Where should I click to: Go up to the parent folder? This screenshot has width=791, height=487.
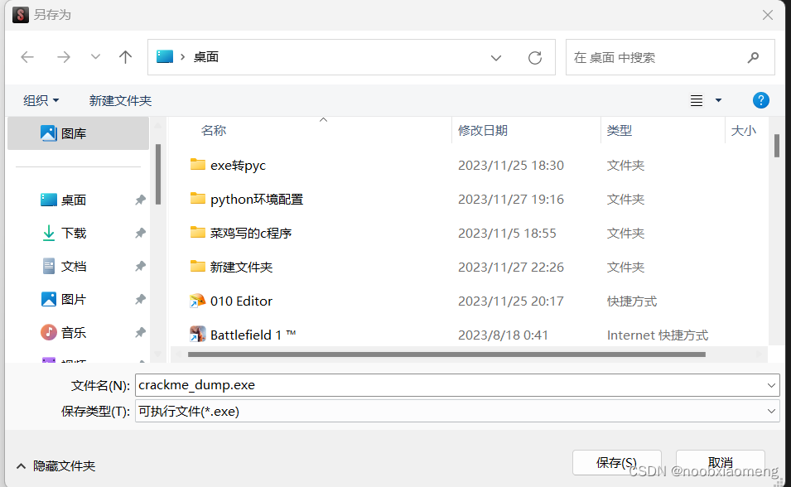125,56
